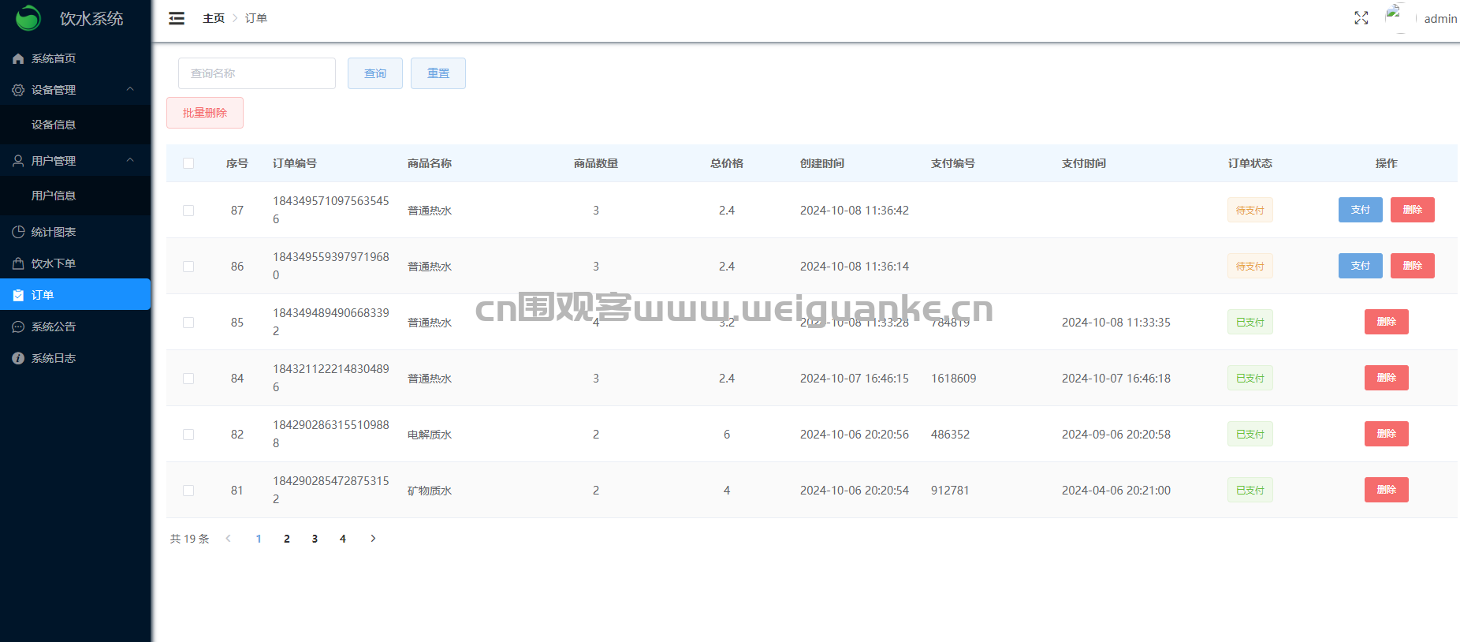Click 支付 button for order 87
Image resolution: width=1460 pixels, height=642 pixels.
pos(1360,210)
